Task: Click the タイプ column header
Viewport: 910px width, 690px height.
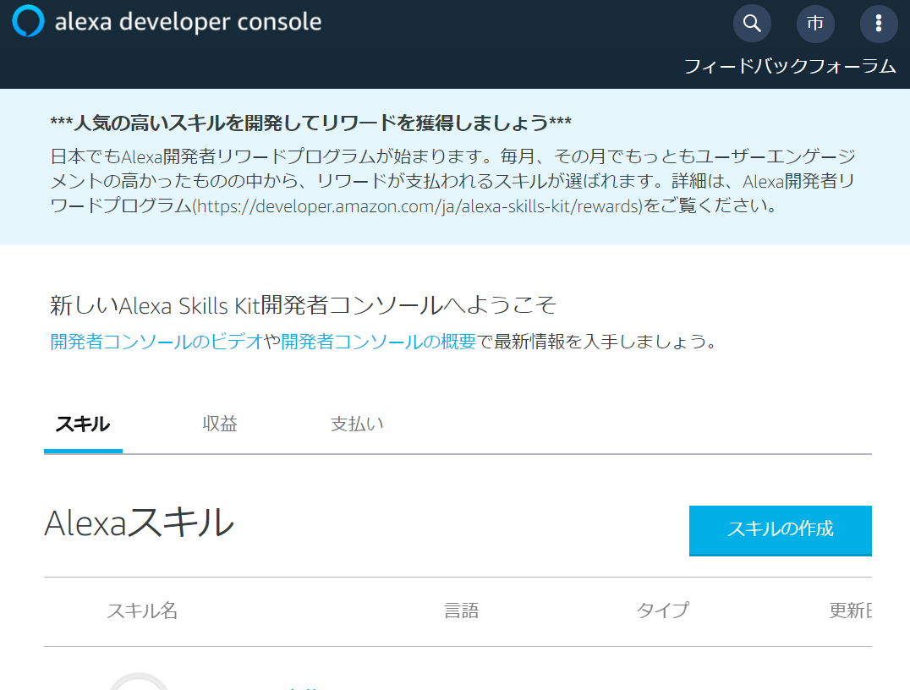Action: coord(662,611)
